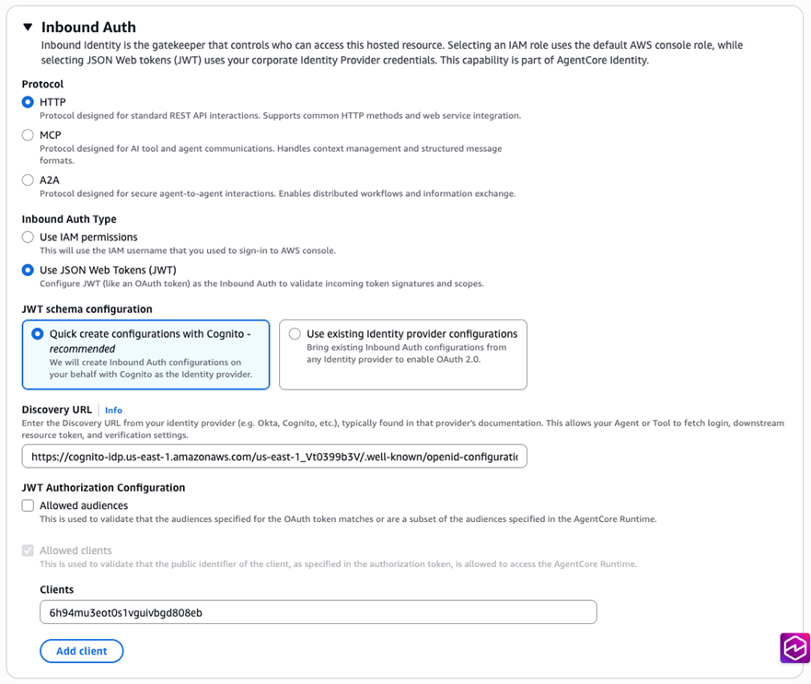Image resolution: width=811 pixels, height=684 pixels.
Task: Select the HTTP protocol radio button
Action: [28, 102]
